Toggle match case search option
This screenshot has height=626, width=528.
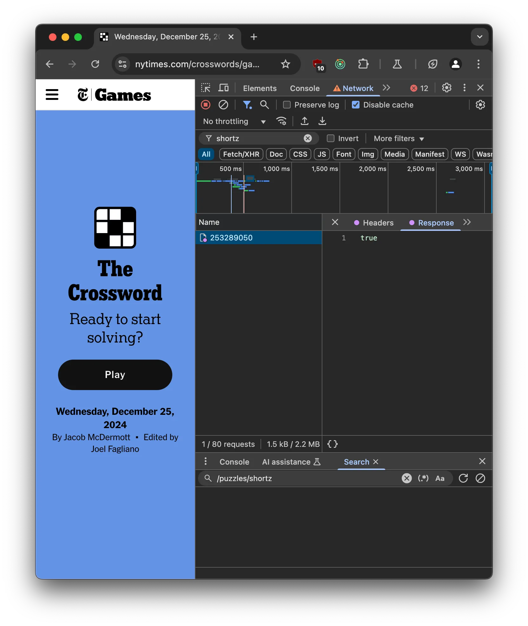440,478
